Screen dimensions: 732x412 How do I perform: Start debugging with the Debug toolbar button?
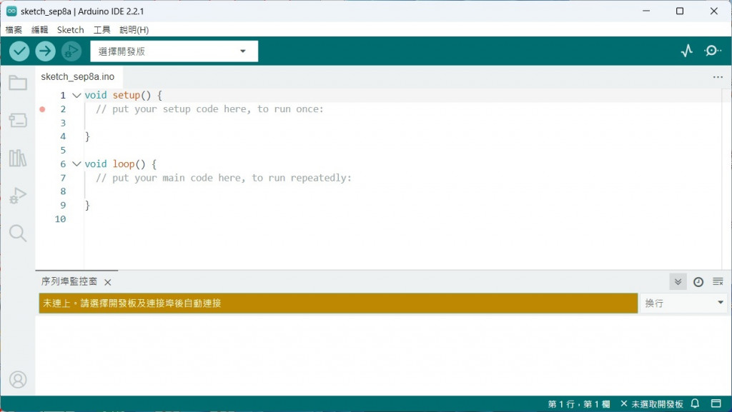pyautogui.click(x=71, y=51)
